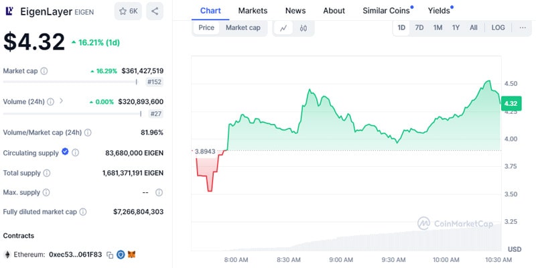The width and height of the screenshot is (536, 268).
Task: Click the 4.50 price axis label
Action: (511, 83)
